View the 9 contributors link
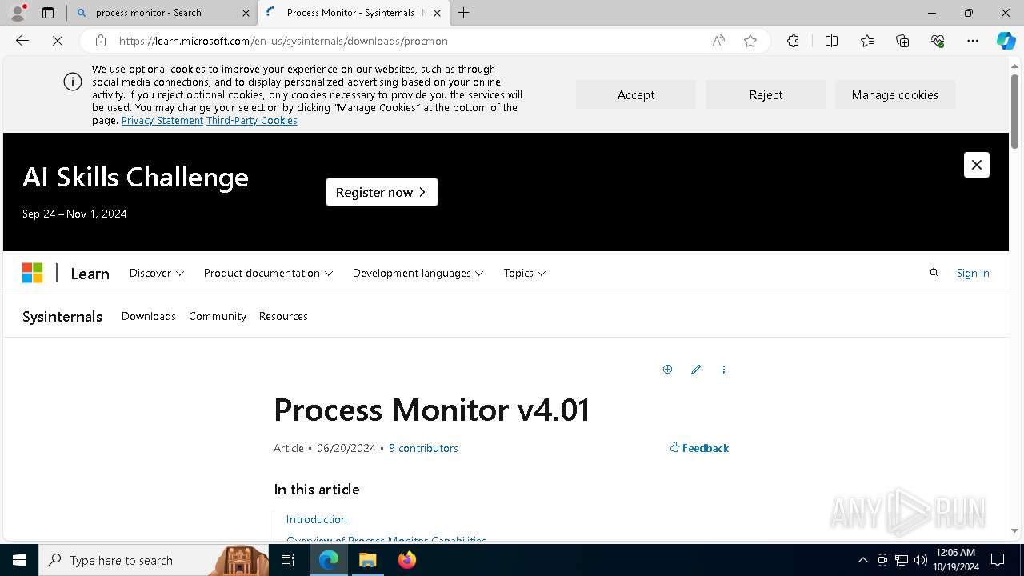 pyautogui.click(x=423, y=448)
